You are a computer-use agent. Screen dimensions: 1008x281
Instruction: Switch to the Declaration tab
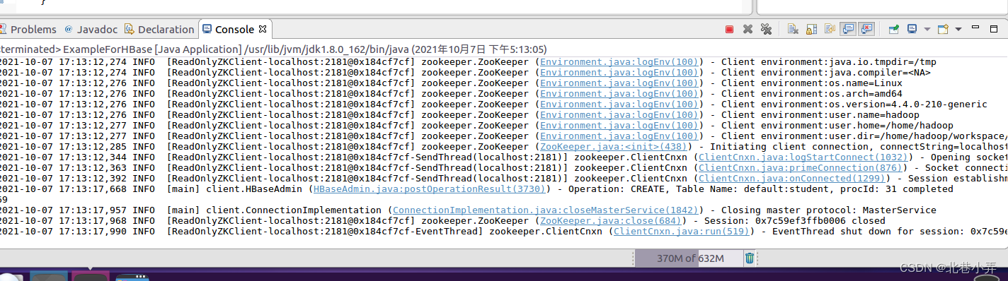tap(159, 29)
